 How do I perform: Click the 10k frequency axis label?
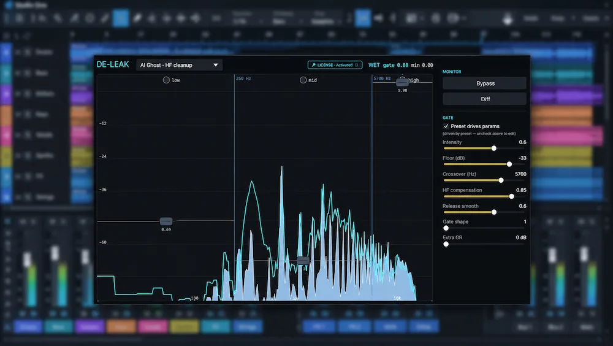[x=397, y=298]
